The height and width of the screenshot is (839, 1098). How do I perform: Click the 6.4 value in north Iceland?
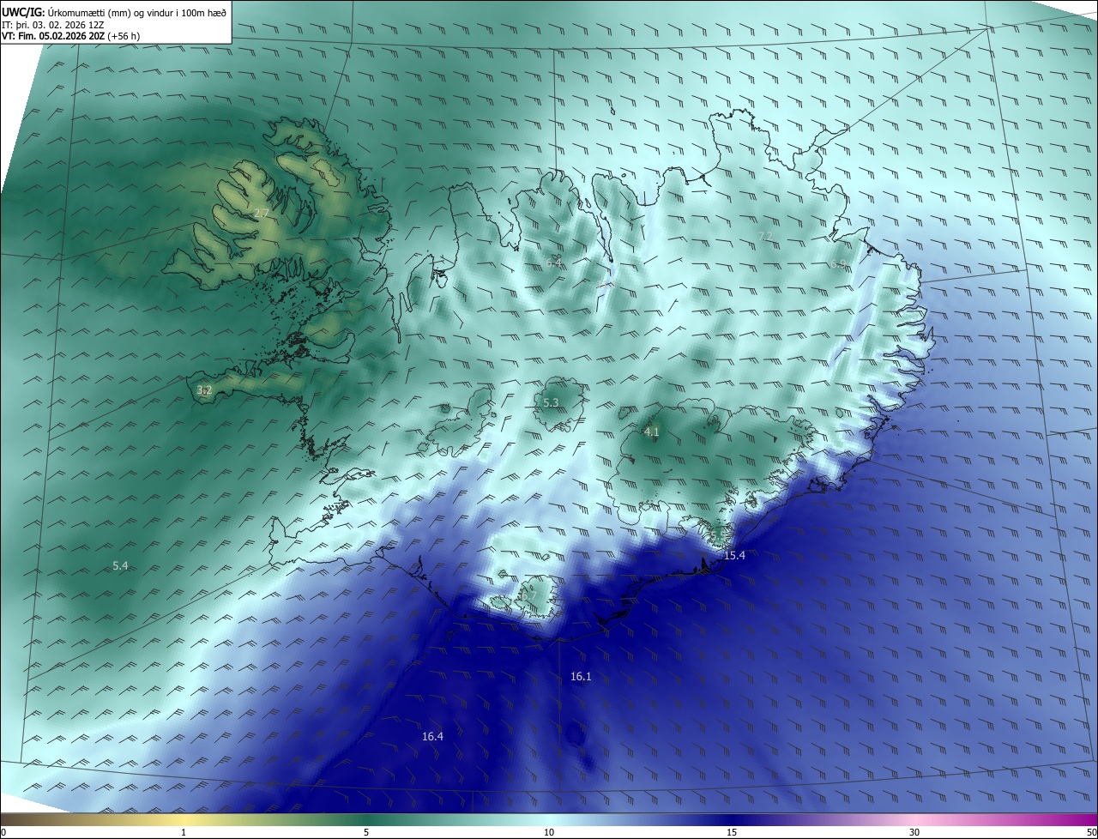(x=554, y=263)
